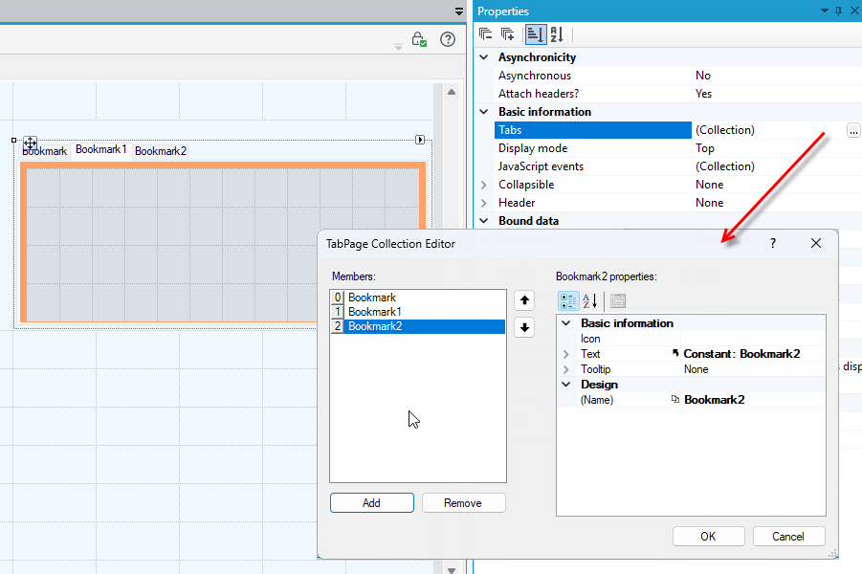Expand the Header property
The image size is (862, 574).
tap(484, 203)
